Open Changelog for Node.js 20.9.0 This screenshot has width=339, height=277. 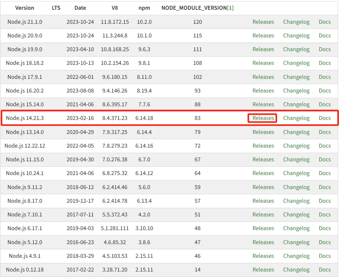pos(296,36)
